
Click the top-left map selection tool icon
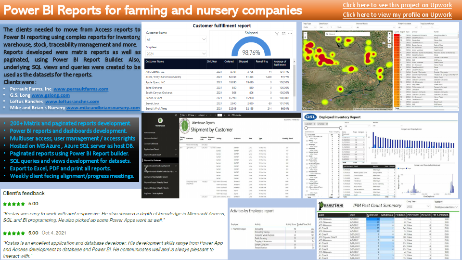(x=305, y=33)
